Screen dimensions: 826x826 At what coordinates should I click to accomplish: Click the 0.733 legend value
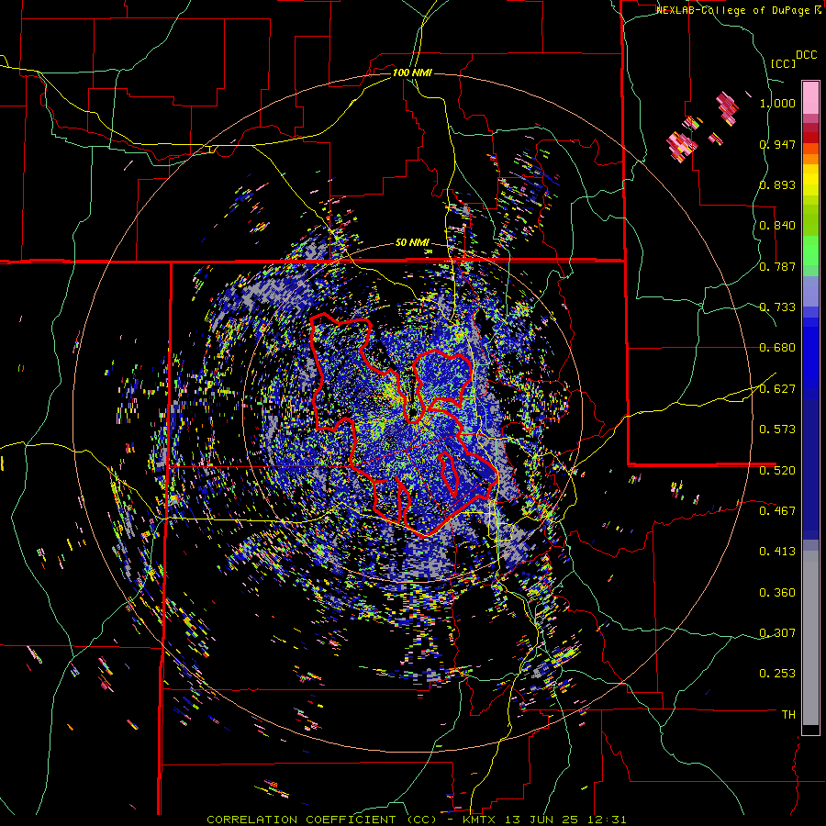pyautogui.click(x=777, y=307)
